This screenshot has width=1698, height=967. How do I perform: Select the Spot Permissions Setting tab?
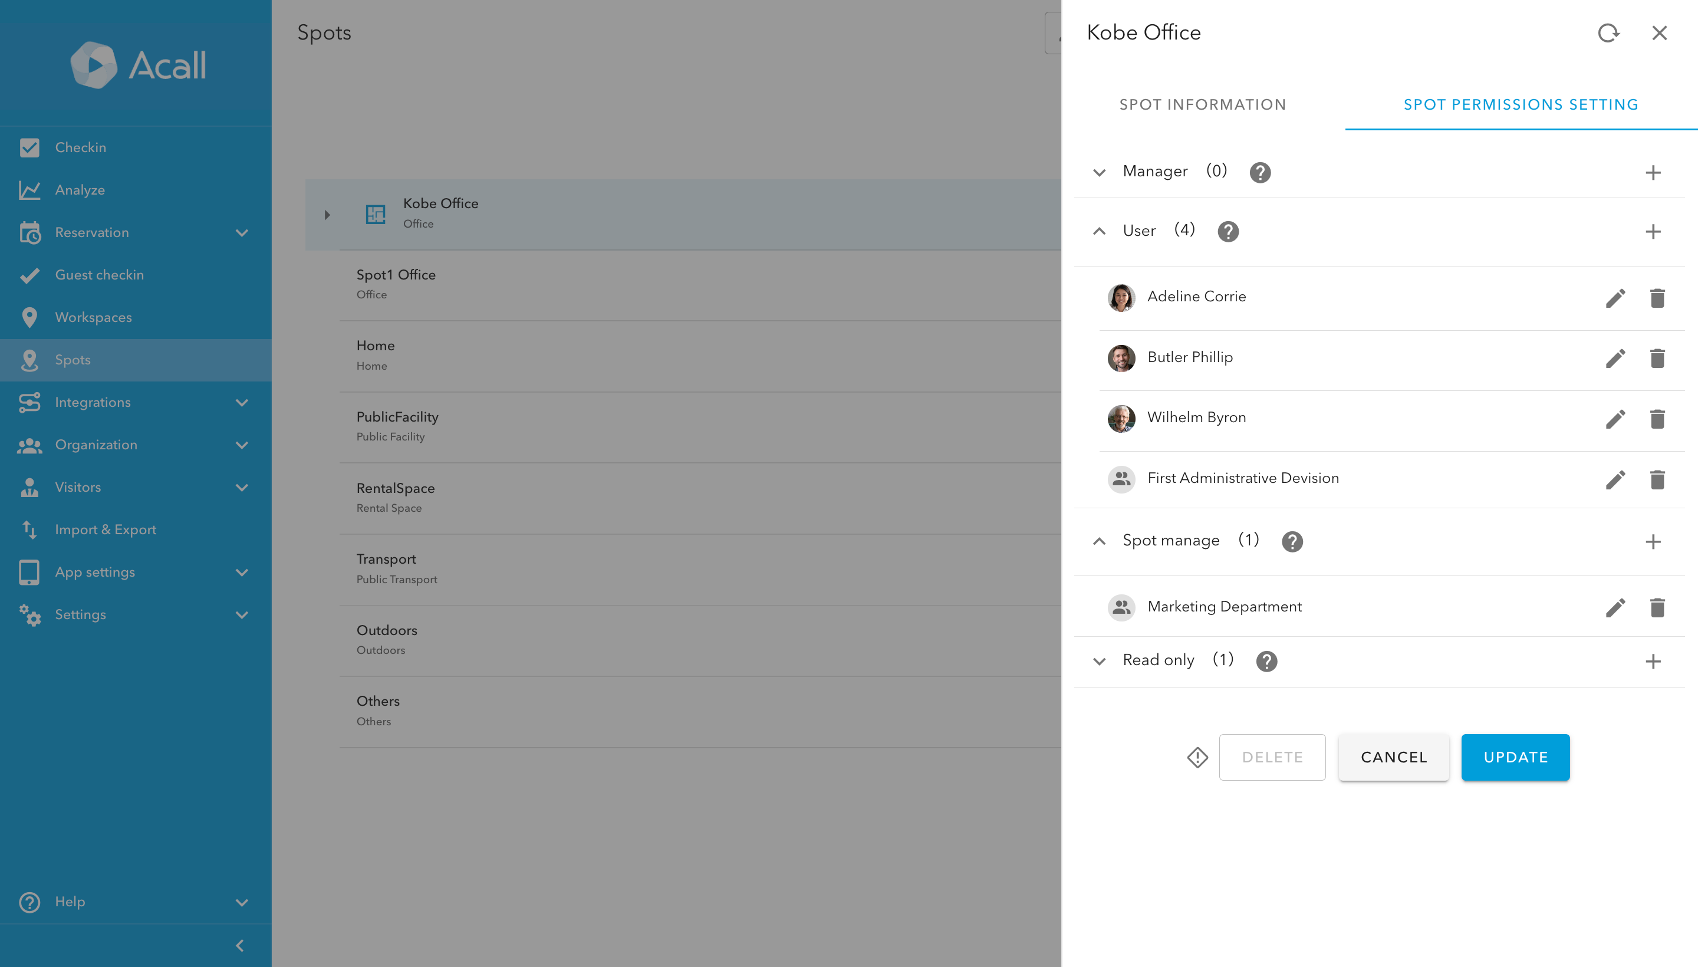(x=1520, y=104)
